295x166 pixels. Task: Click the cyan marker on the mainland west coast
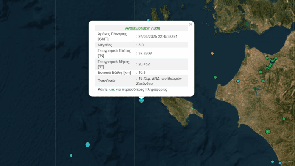click(x=238, y=81)
